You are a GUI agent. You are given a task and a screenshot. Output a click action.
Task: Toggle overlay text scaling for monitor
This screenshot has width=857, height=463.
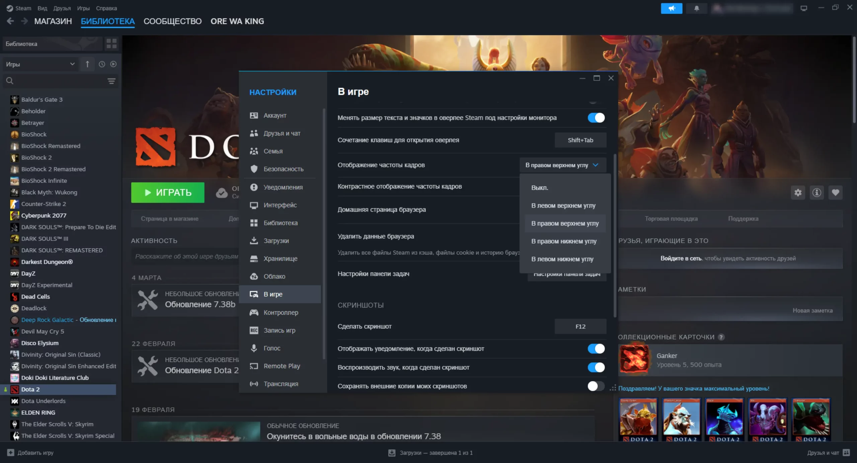(x=596, y=118)
